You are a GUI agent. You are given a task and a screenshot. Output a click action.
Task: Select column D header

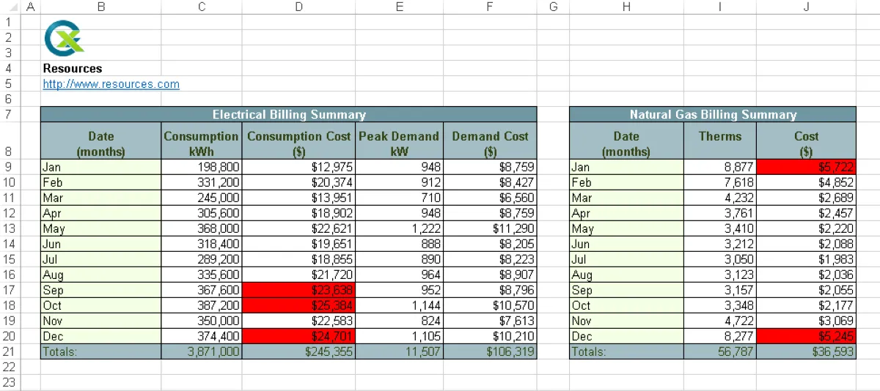298,7
